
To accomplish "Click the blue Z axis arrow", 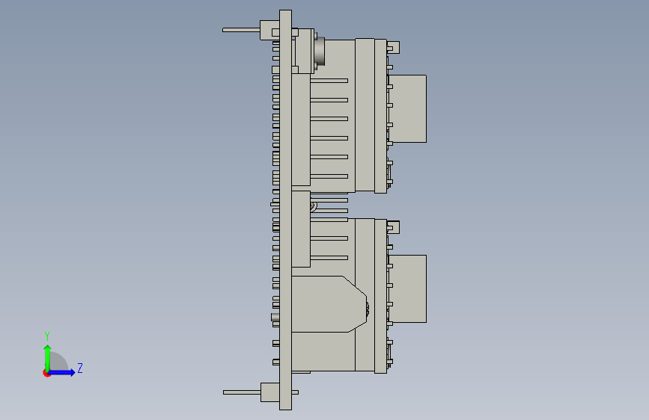I will click(x=62, y=372).
